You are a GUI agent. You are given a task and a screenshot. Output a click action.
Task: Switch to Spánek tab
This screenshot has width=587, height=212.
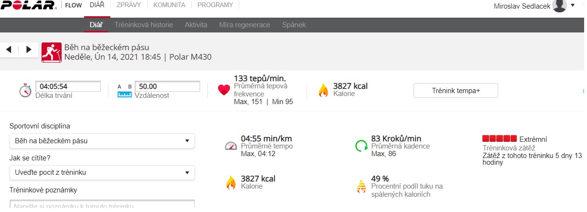[x=294, y=25]
